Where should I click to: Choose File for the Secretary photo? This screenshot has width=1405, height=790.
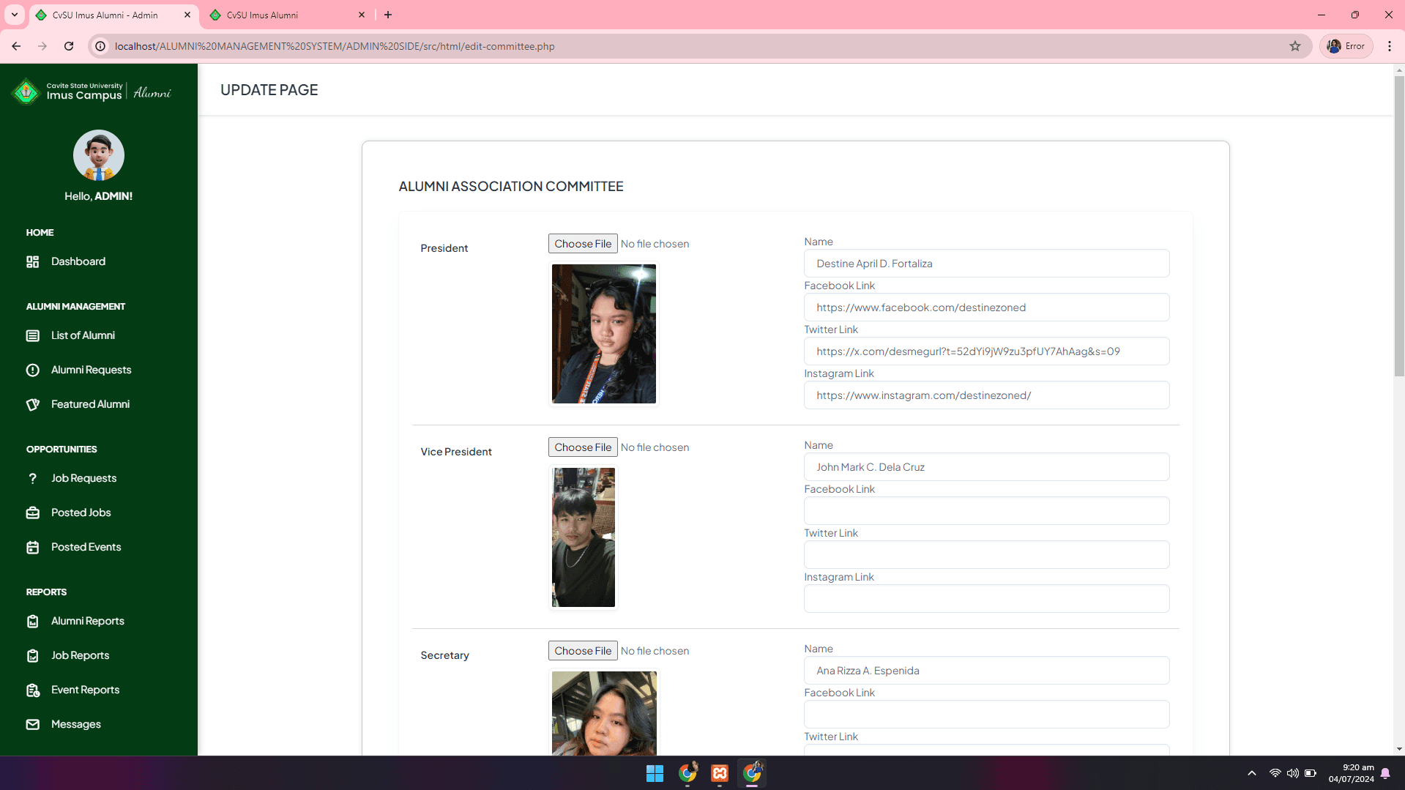coord(583,651)
